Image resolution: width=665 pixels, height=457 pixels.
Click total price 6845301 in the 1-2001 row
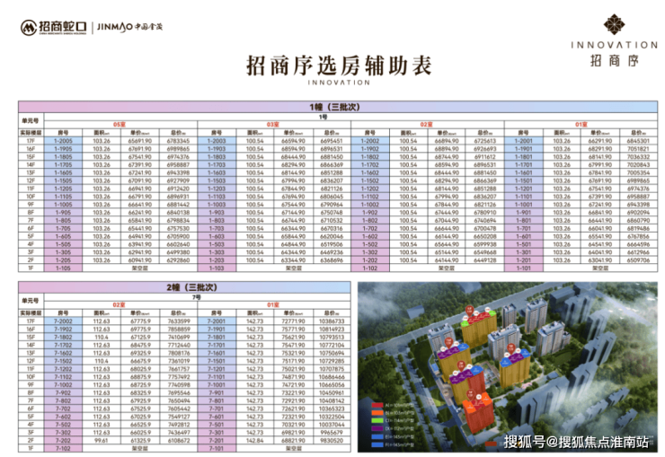638,141
